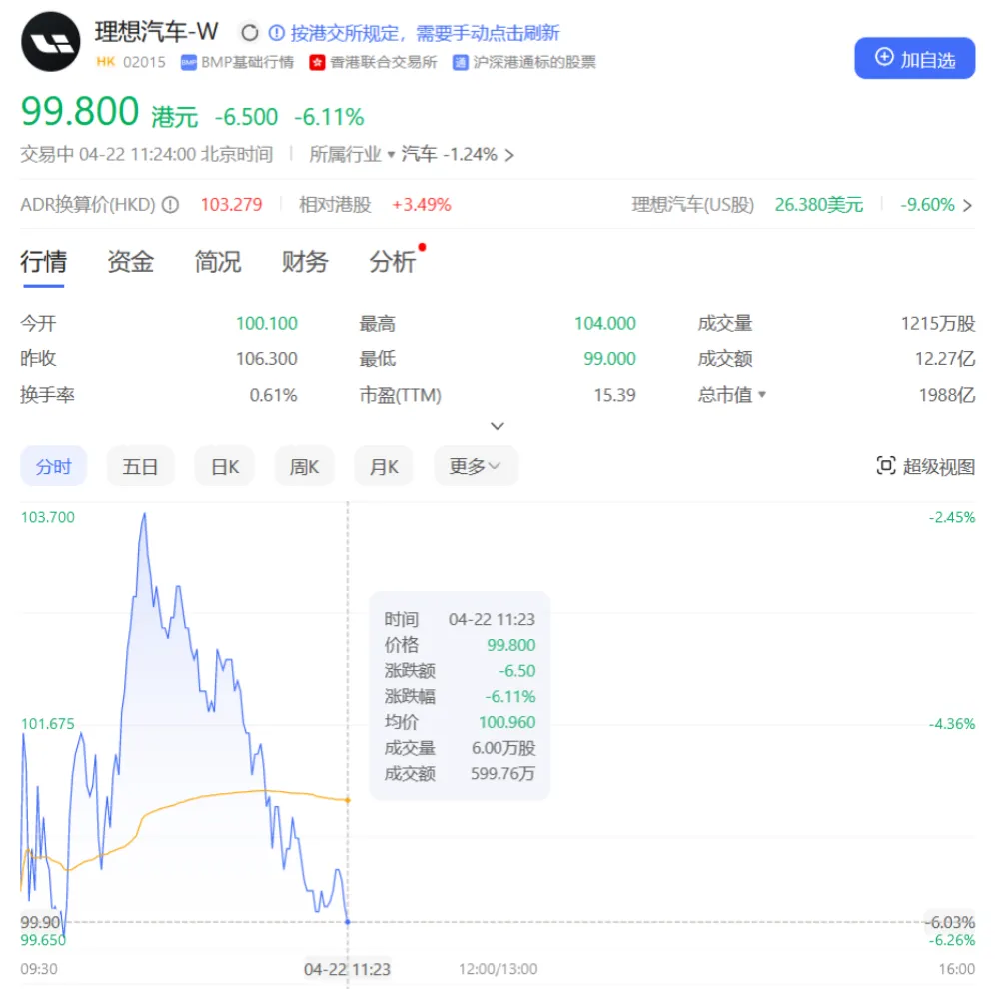This screenshot has height=989, width=999.
Task: Click the ADR换算价 info circle icon
Action: [170, 205]
